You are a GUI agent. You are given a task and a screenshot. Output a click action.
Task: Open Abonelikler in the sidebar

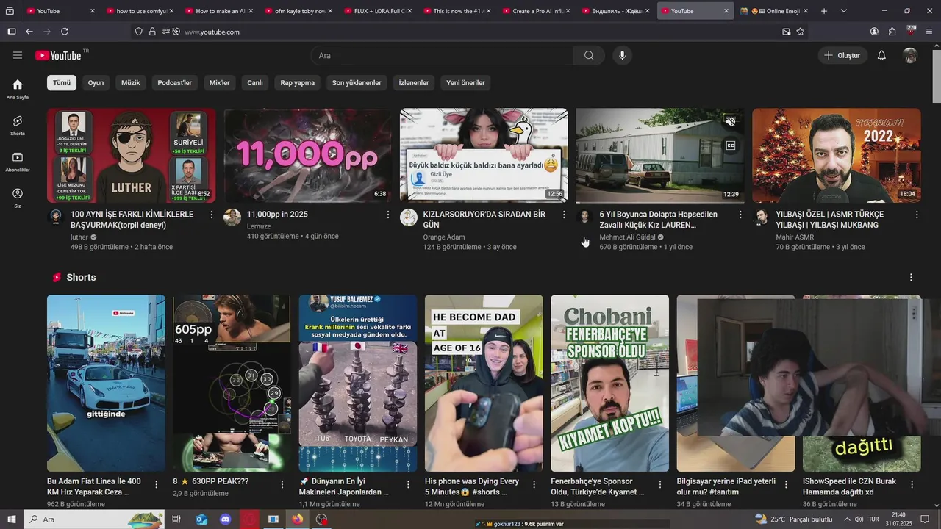(x=18, y=162)
